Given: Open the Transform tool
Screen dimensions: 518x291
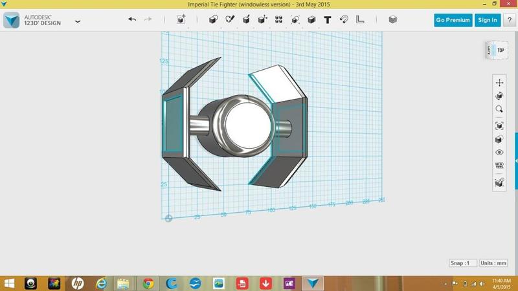Looking at the screenshot, I should click(181, 19).
